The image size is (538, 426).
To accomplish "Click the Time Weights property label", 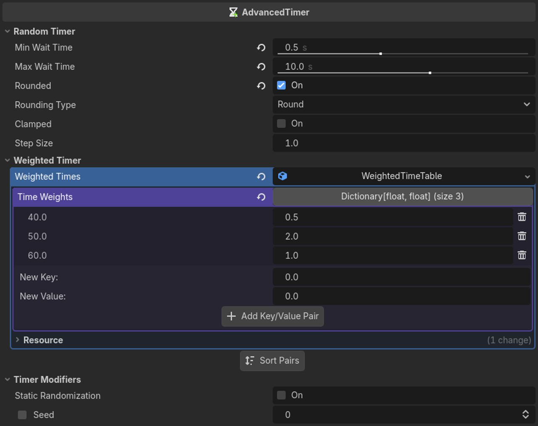I will tap(45, 197).
